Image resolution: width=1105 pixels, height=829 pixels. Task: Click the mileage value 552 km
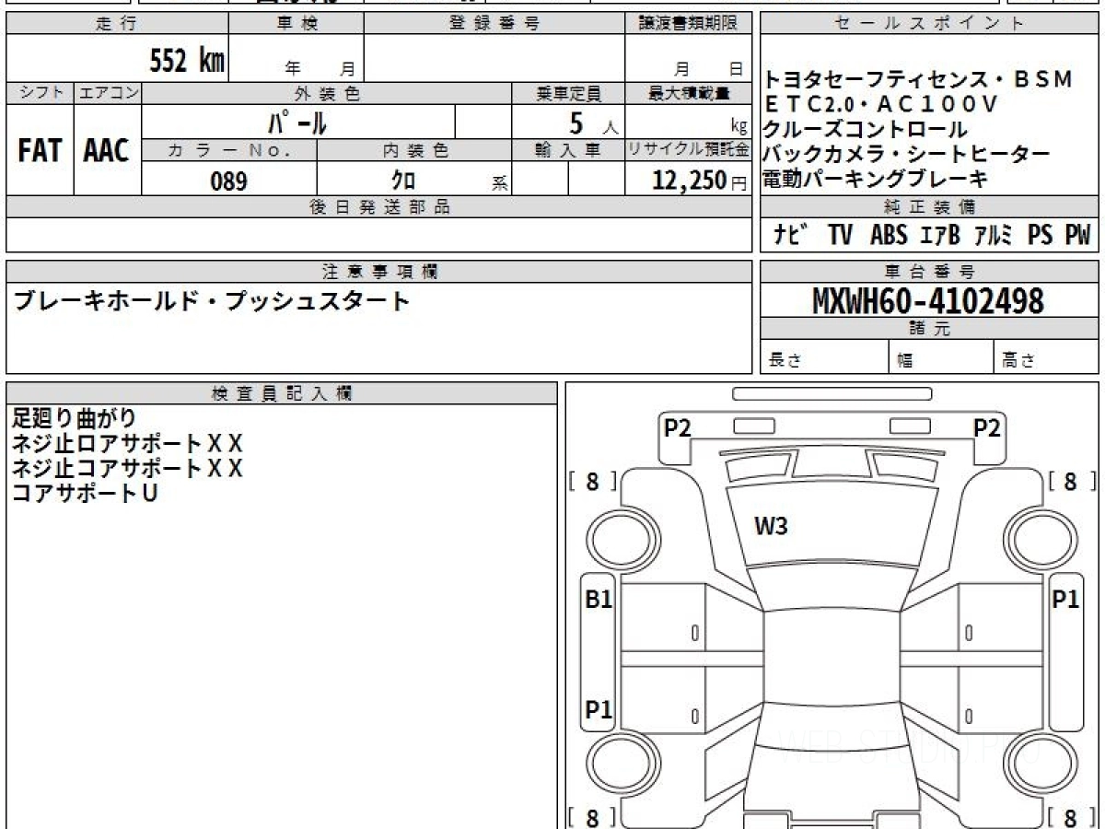187,61
